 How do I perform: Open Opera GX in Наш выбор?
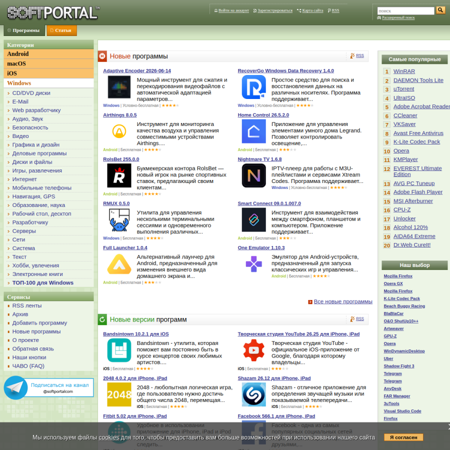[x=393, y=283]
